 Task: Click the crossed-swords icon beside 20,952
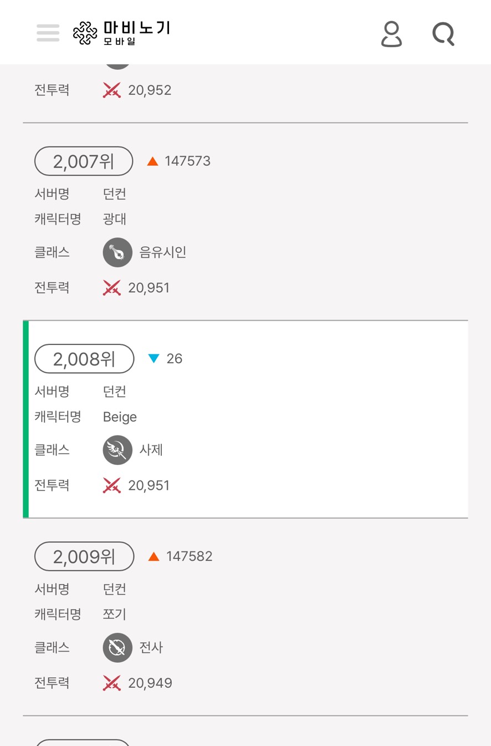[112, 90]
